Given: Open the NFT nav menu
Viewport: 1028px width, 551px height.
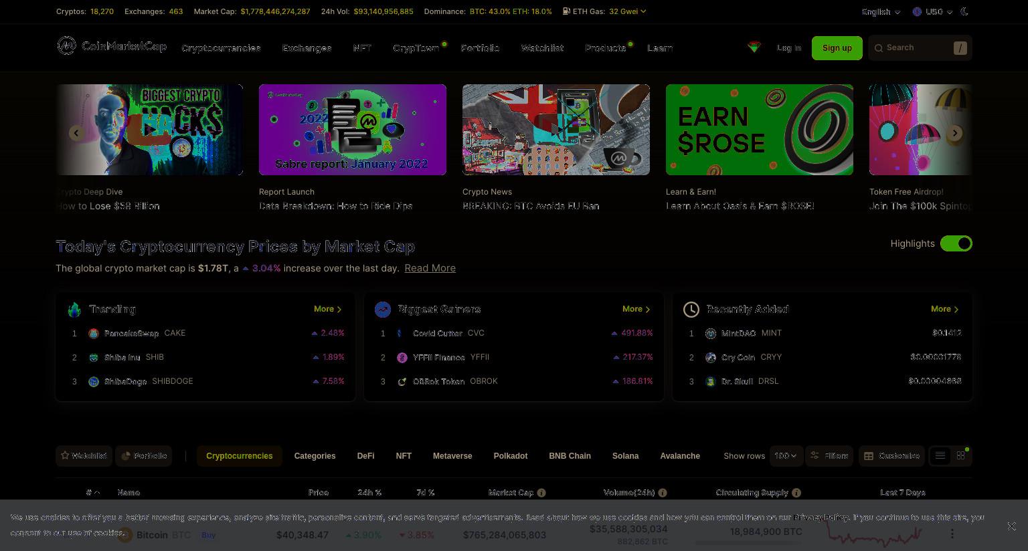Looking at the screenshot, I should pos(362,48).
